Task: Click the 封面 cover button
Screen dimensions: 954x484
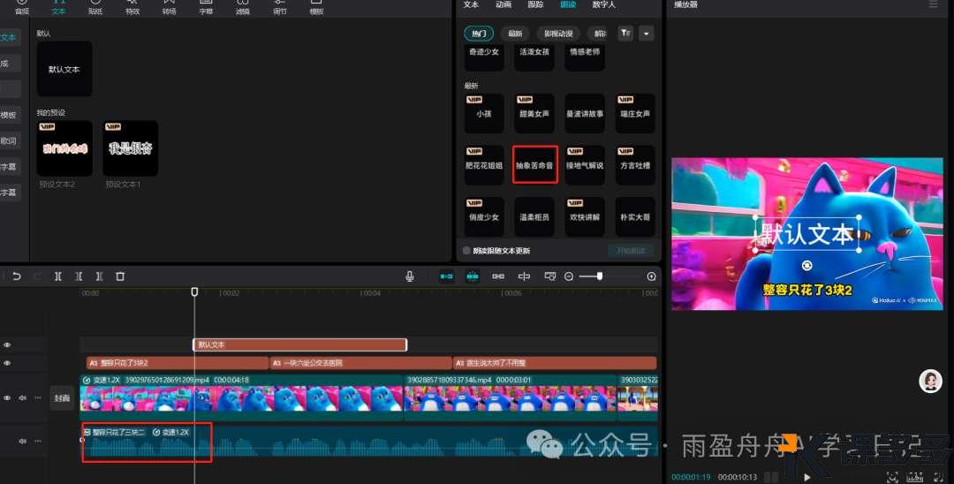Action: point(61,398)
